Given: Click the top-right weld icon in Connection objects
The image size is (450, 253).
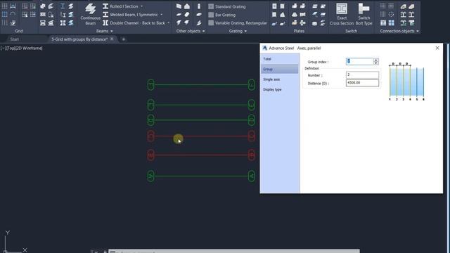Looking at the screenshot, I should (x=411, y=6).
